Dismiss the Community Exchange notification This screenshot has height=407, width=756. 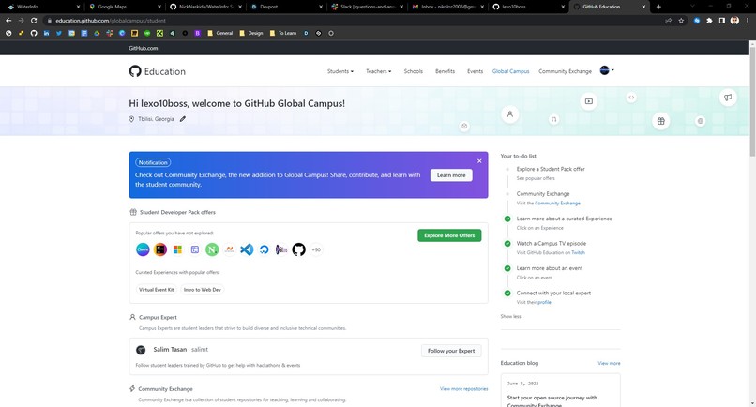tap(479, 161)
